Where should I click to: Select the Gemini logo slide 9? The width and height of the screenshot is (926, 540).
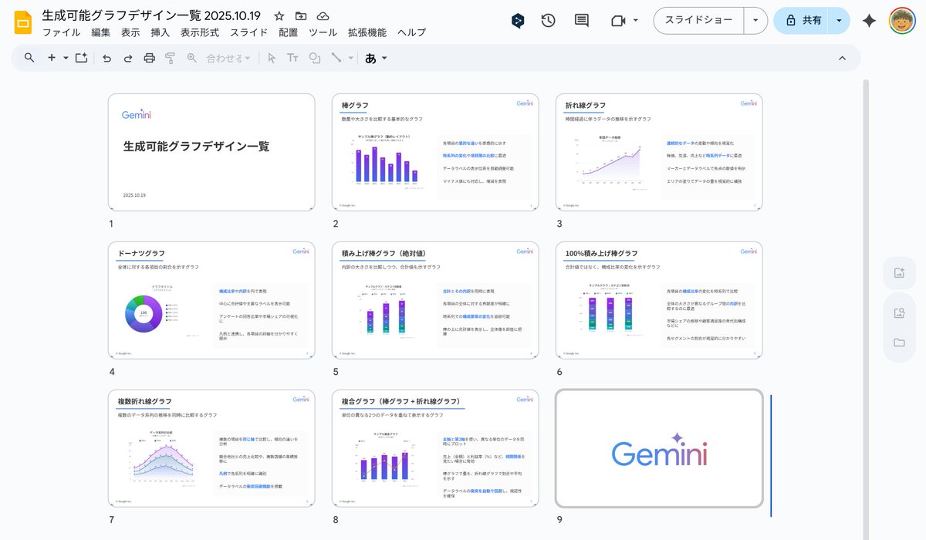(659, 448)
